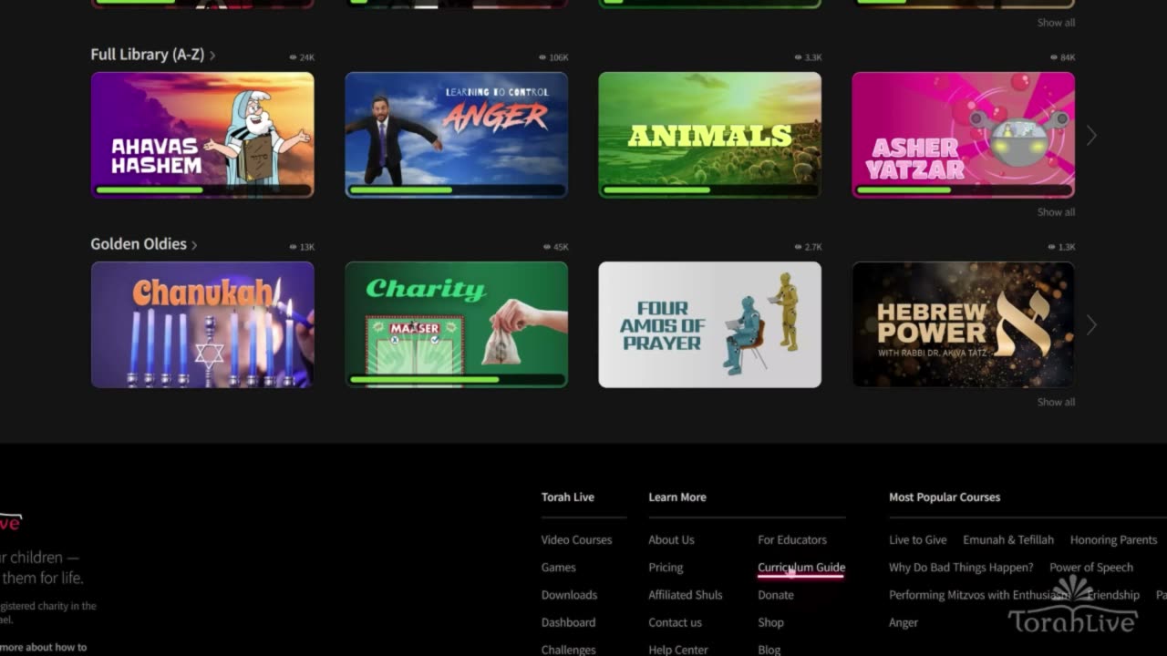Advance the Full Library carousel with the right arrow
The height and width of the screenshot is (656, 1167).
[x=1091, y=136]
